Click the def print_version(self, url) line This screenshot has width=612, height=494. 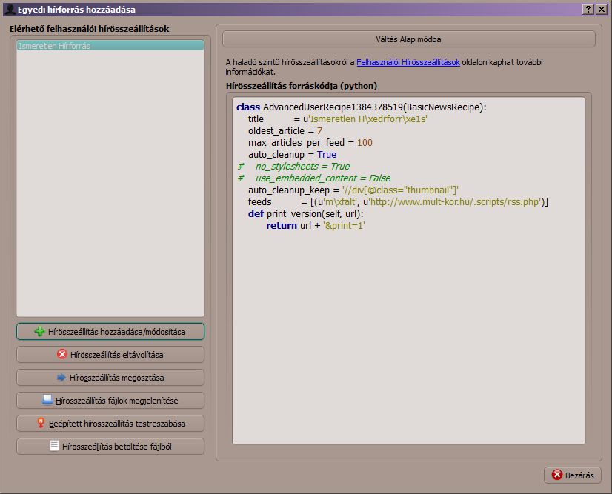305,214
